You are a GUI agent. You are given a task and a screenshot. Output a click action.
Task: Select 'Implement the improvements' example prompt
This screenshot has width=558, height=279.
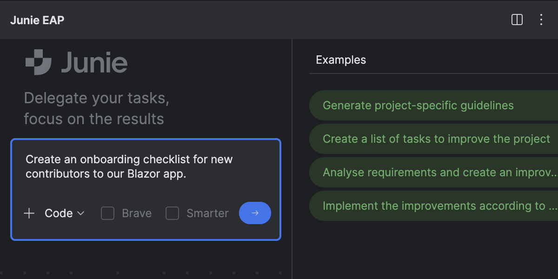437,206
